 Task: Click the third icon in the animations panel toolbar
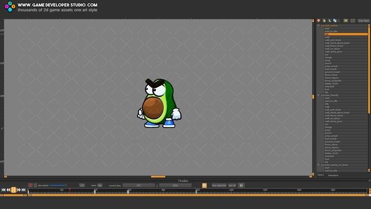click(x=330, y=21)
